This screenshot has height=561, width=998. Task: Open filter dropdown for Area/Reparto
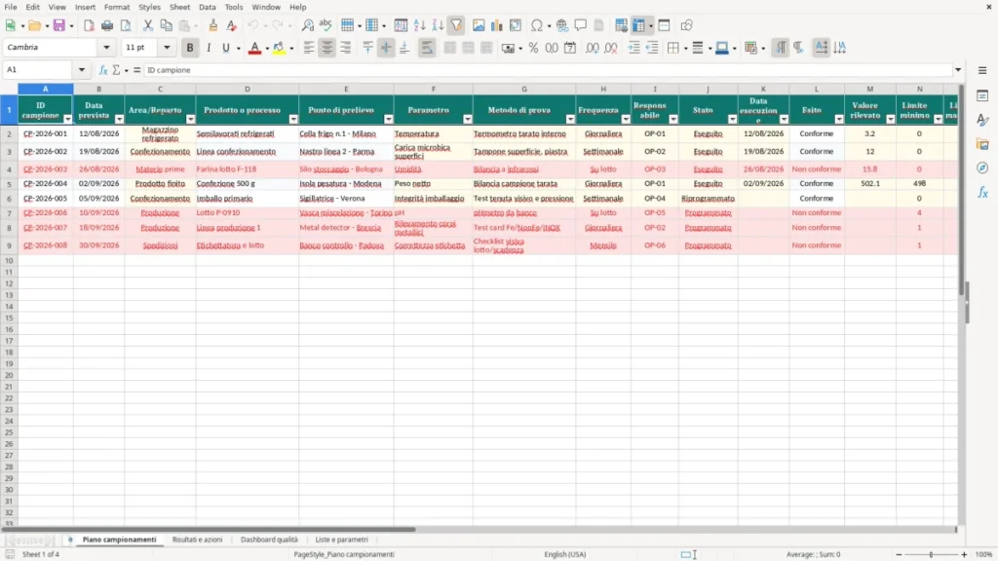click(x=190, y=119)
